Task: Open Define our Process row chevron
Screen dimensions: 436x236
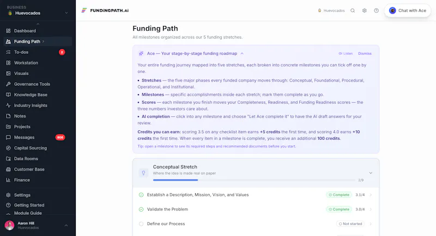Action: click(371, 224)
